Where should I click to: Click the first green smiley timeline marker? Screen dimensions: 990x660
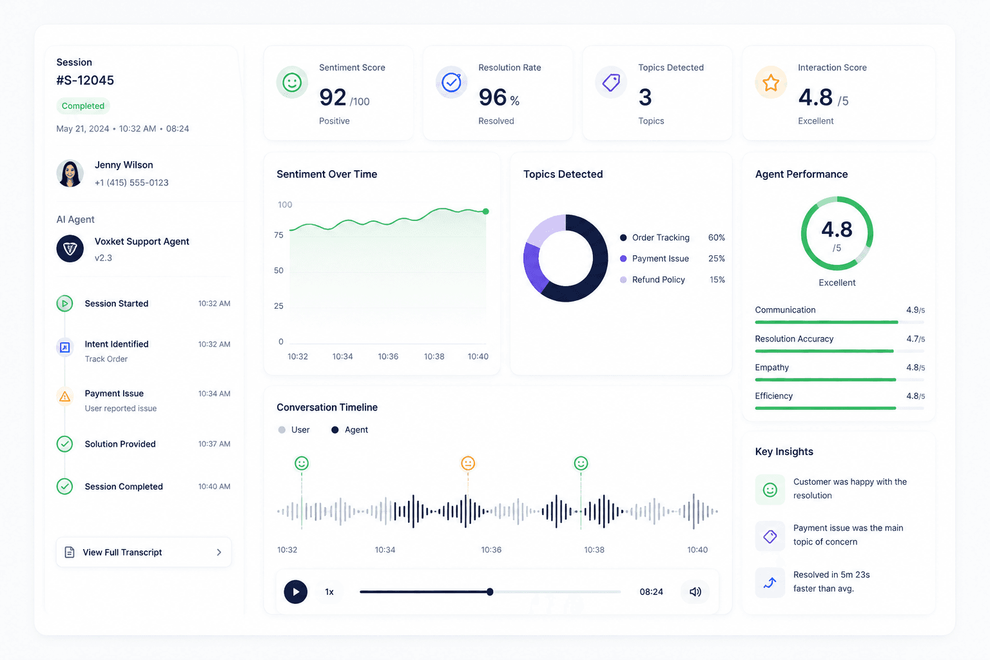point(302,463)
